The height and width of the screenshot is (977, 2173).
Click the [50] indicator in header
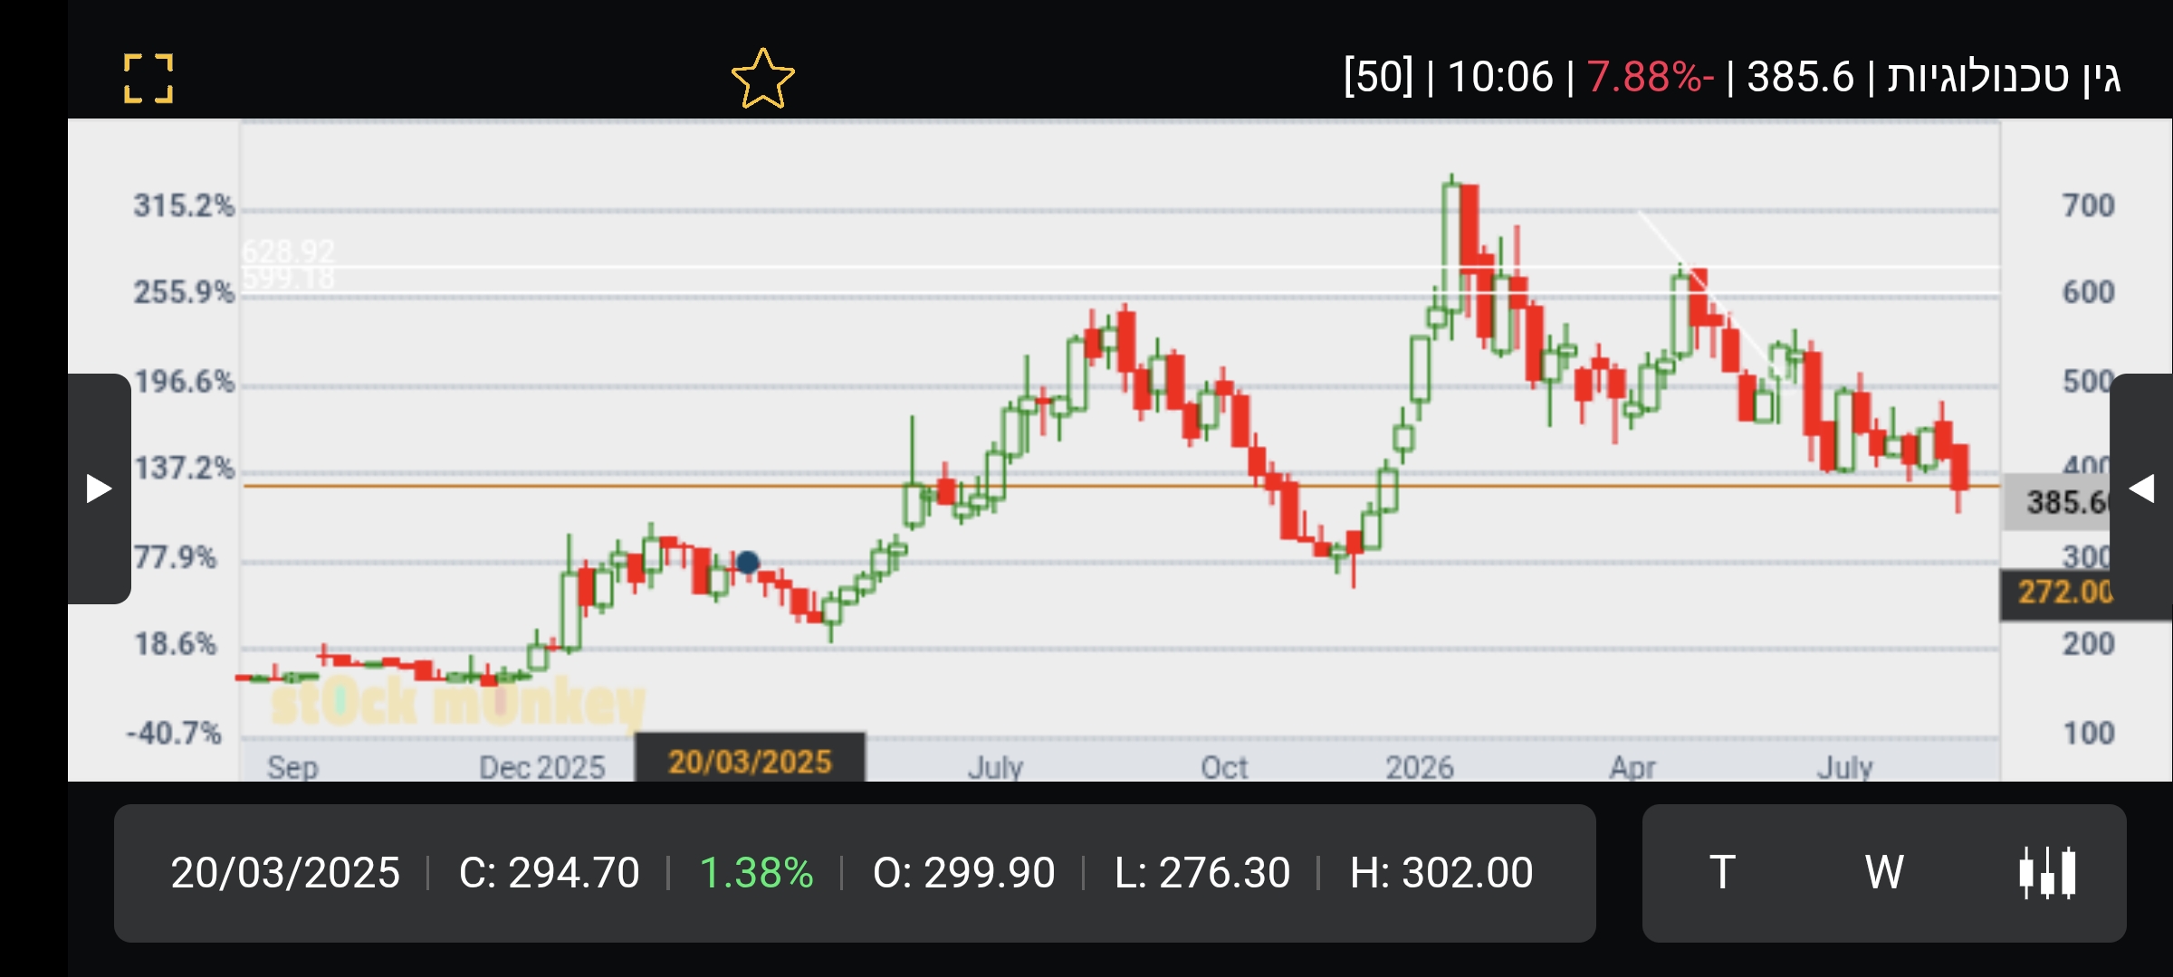[x=1378, y=77]
